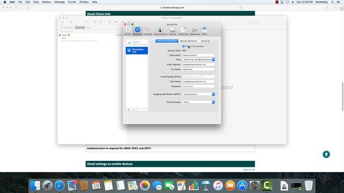344x193 pixels.
Task: Open Notes app in the Dock
Action: pyautogui.click(x=109, y=185)
